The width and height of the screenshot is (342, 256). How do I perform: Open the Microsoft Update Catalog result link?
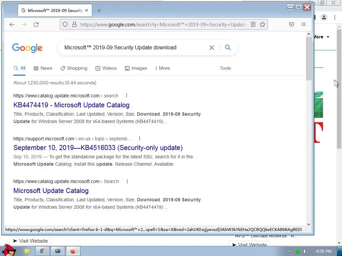[x=51, y=190]
